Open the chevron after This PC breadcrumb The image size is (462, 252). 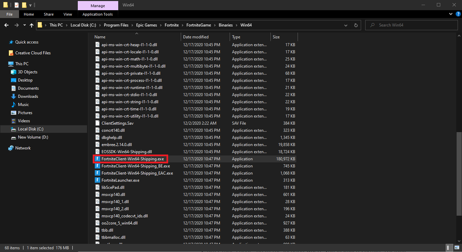pos(67,25)
